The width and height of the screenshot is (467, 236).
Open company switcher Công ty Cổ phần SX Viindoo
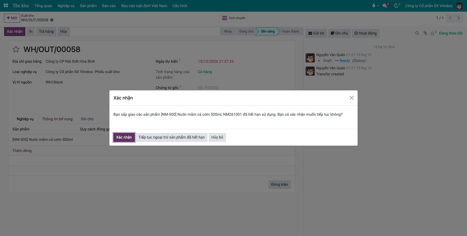coord(429,6)
